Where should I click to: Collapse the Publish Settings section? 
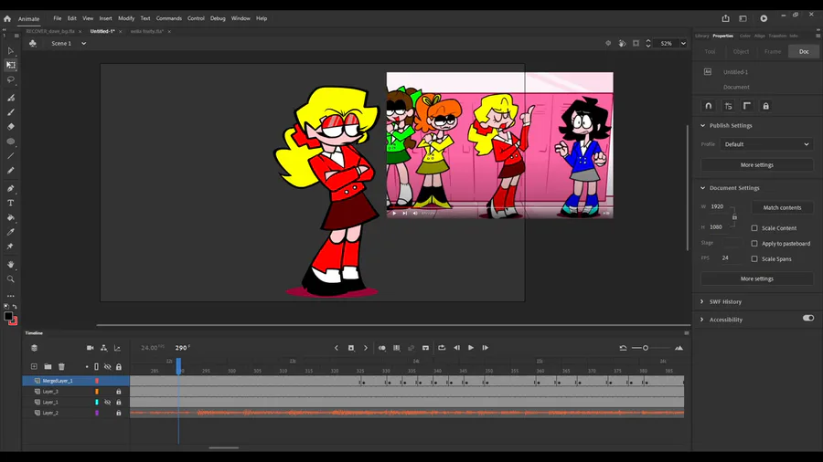click(703, 126)
